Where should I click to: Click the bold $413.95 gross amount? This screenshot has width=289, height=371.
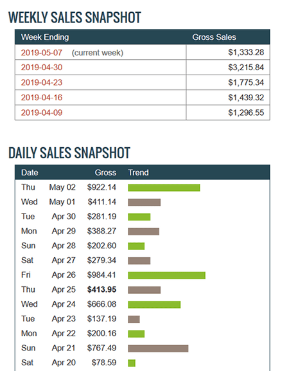(x=101, y=289)
